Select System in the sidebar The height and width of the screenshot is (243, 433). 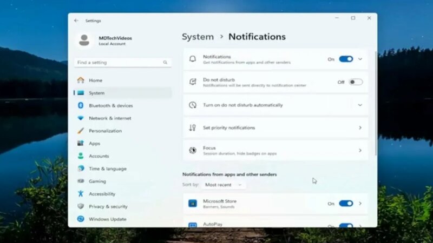pyautogui.click(x=123, y=93)
